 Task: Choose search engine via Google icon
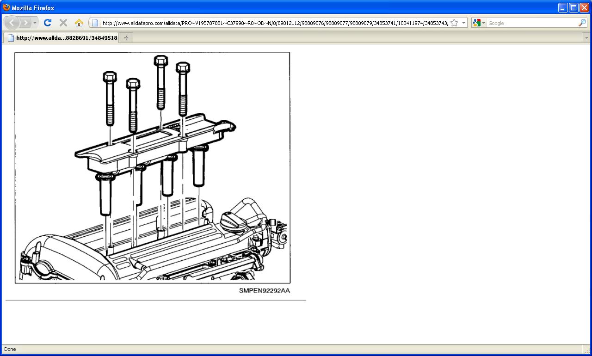click(x=479, y=23)
